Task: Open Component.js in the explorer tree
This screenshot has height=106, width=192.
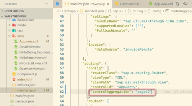Action: (27, 74)
